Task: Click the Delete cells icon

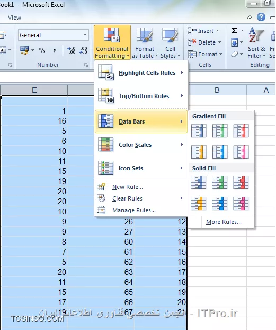Action: click(192, 42)
